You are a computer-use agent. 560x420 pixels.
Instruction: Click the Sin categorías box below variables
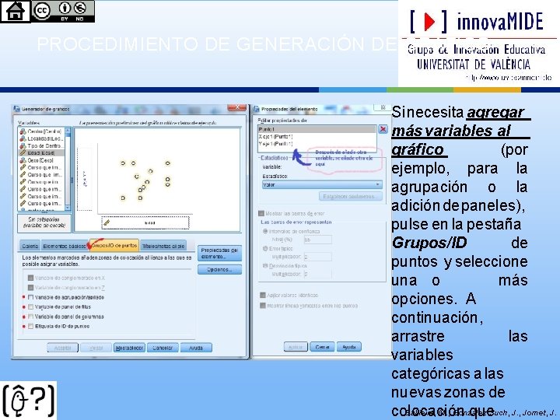point(44,222)
